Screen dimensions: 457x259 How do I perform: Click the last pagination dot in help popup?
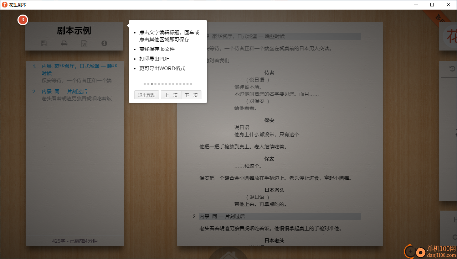(x=191, y=84)
